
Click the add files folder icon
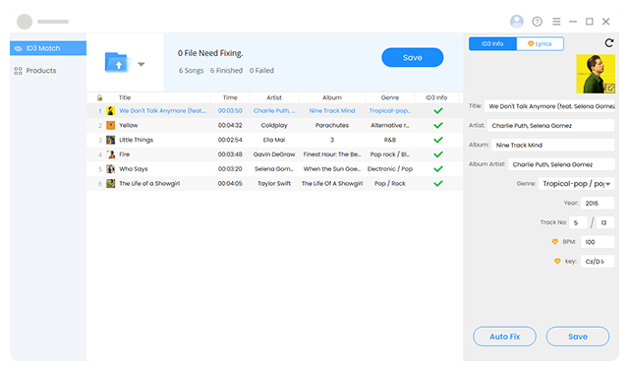point(118,62)
